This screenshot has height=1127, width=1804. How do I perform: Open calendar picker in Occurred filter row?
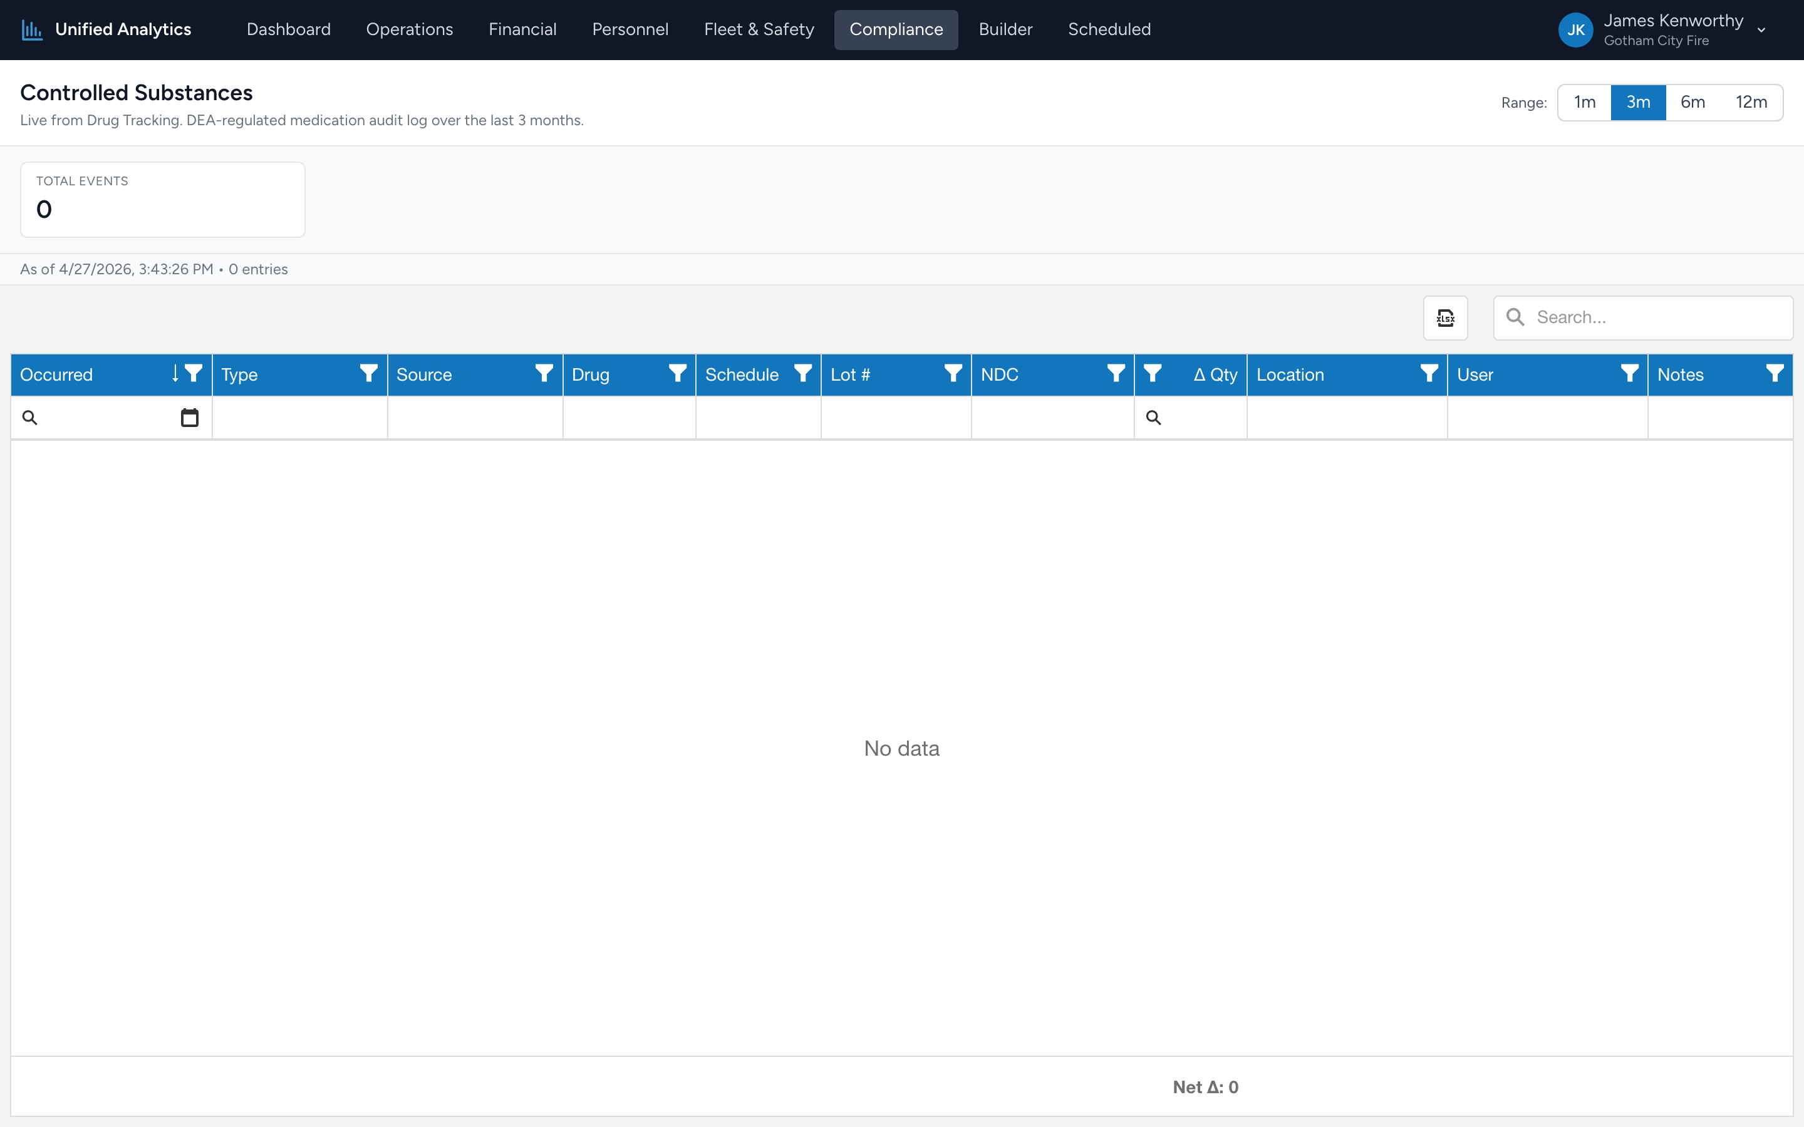coord(190,418)
